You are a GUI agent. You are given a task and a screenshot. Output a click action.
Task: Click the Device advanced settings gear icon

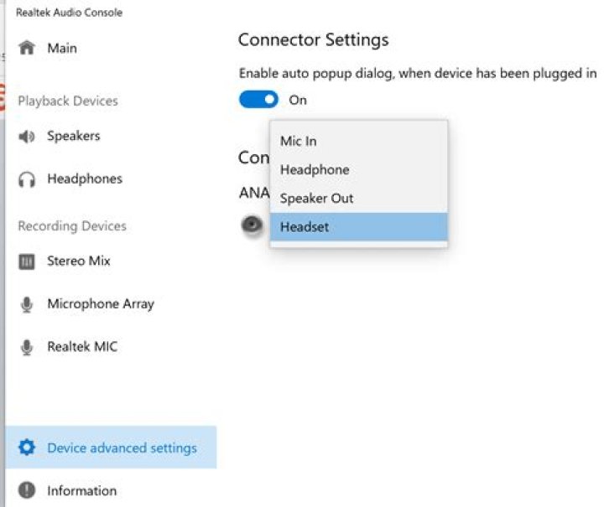click(x=27, y=448)
